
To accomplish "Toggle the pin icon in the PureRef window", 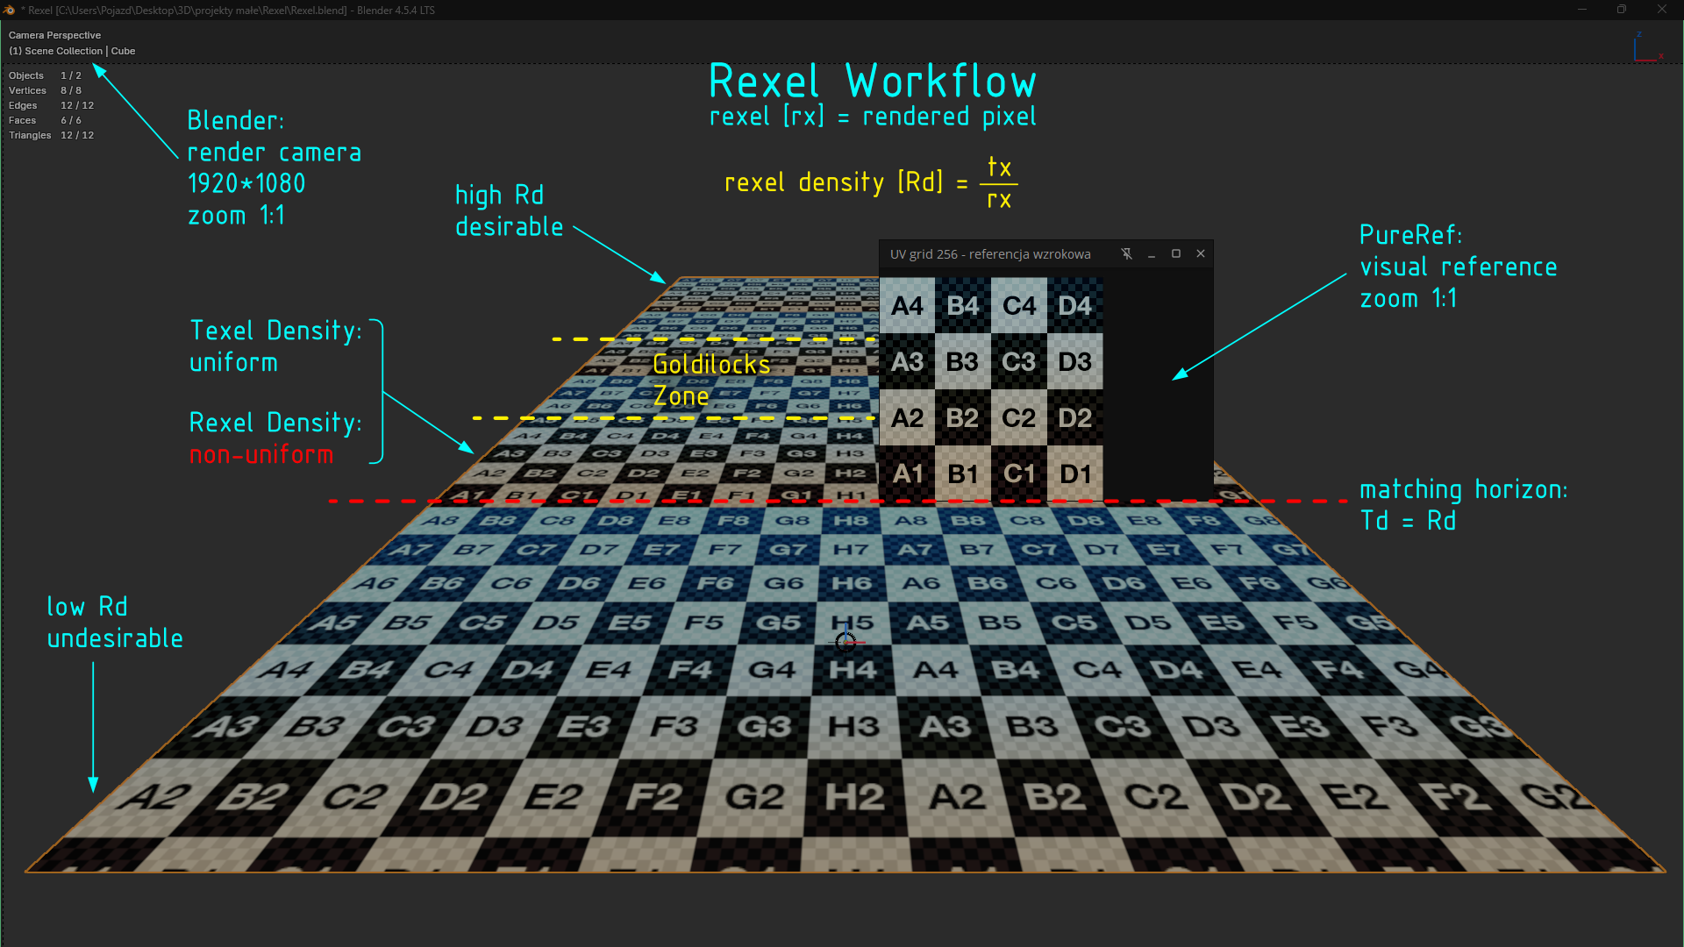I will pyautogui.click(x=1126, y=254).
